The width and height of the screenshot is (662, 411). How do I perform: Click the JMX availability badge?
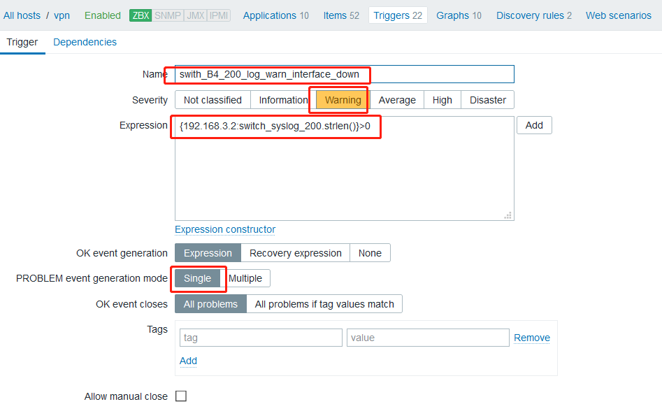point(196,15)
